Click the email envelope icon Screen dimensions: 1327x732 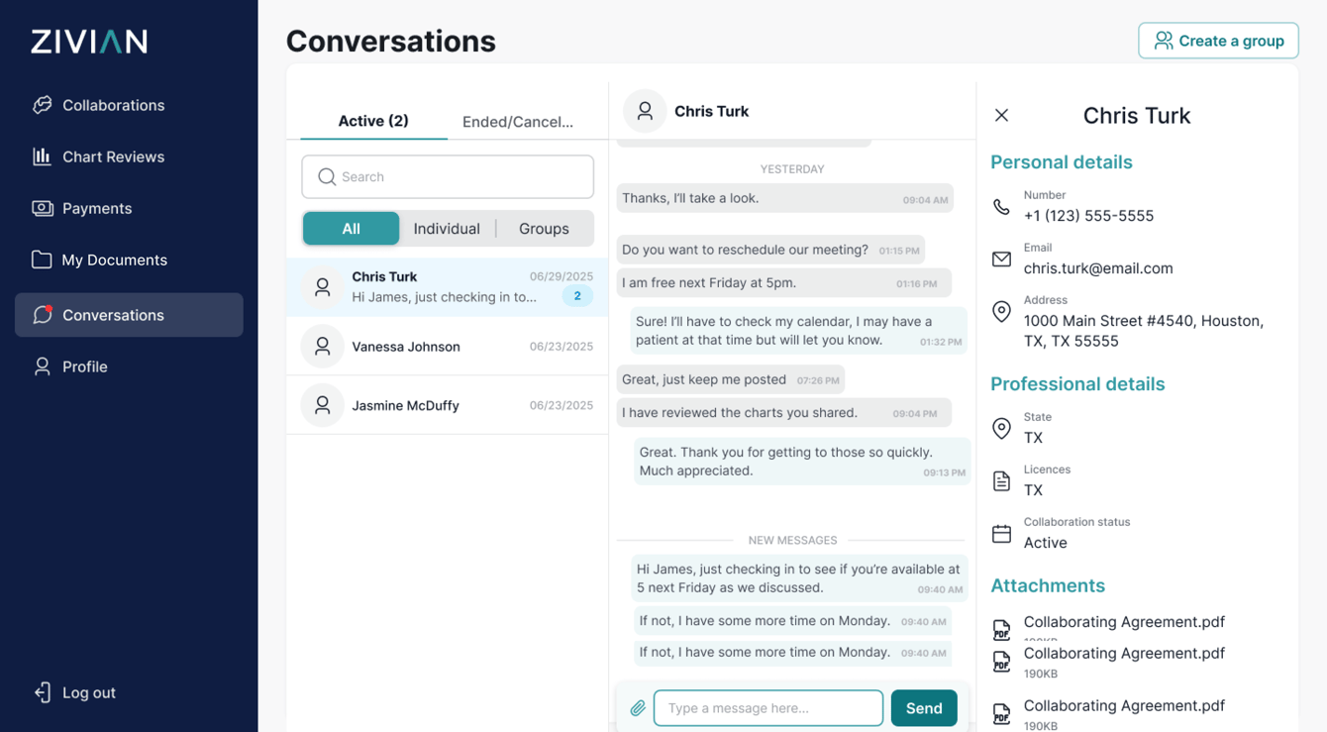click(1001, 260)
